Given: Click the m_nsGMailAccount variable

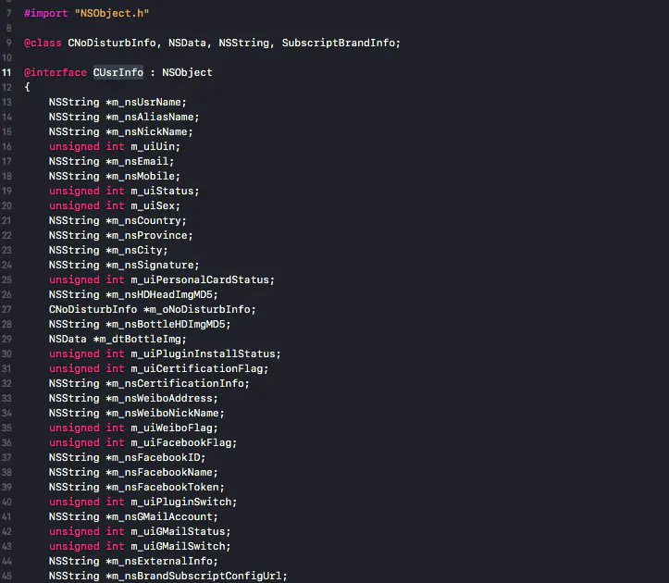Looking at the screenshot, I should (x=163, y=516).
